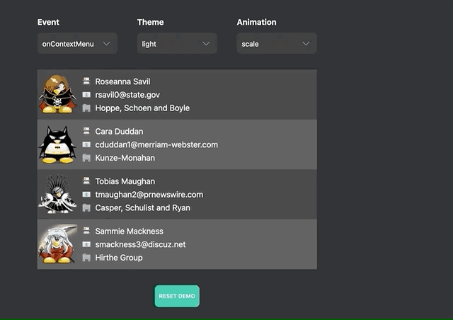Click the Event label above the dropdown
Image resolution: width=453 pixels, height=320 pixels.
(48, 22)
